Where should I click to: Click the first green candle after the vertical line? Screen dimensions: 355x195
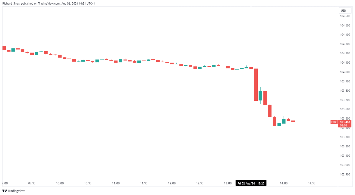pos(261,96)
